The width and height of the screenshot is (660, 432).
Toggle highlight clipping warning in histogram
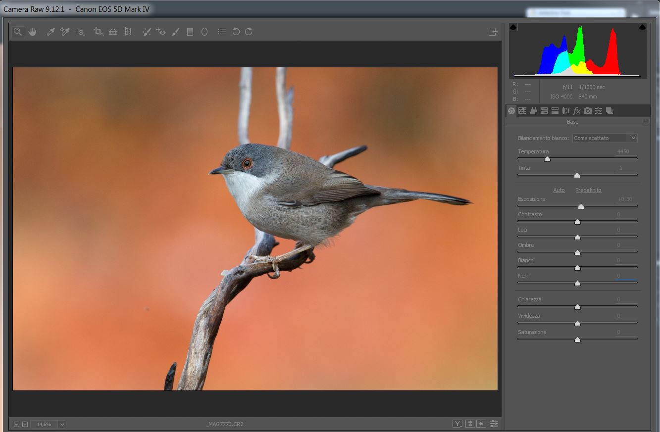click(642, 27)
